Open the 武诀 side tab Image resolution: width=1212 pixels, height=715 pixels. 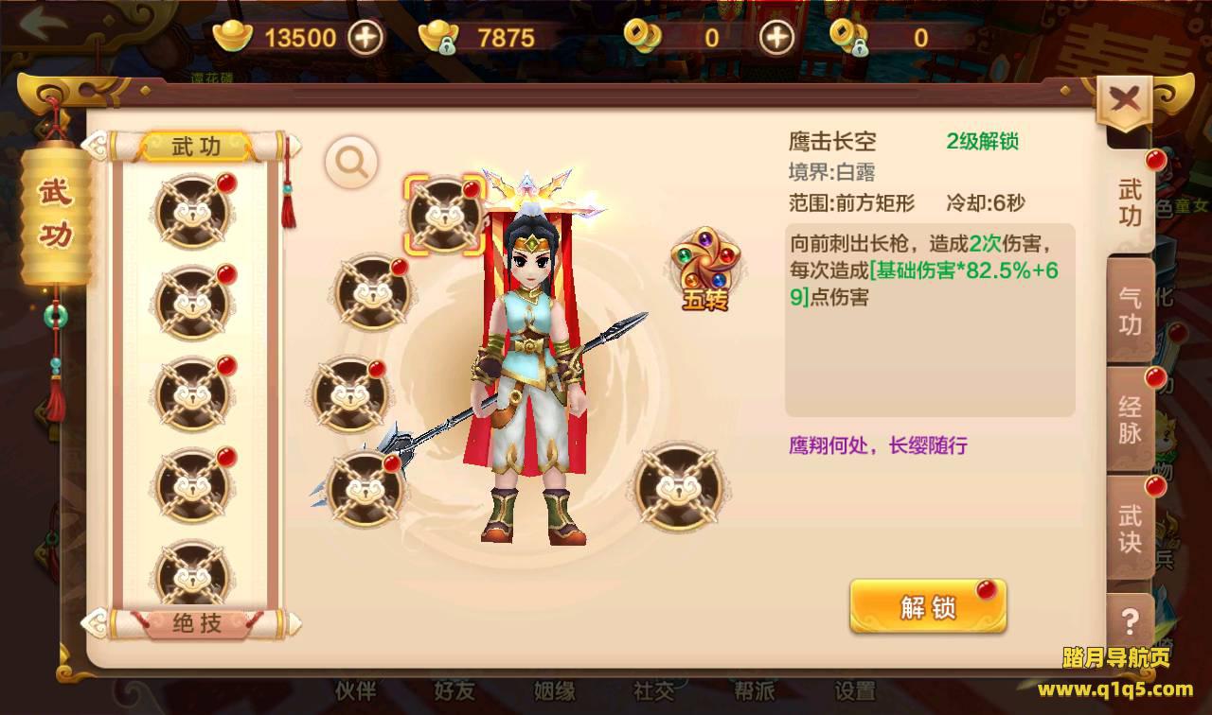coord(1131,528)
